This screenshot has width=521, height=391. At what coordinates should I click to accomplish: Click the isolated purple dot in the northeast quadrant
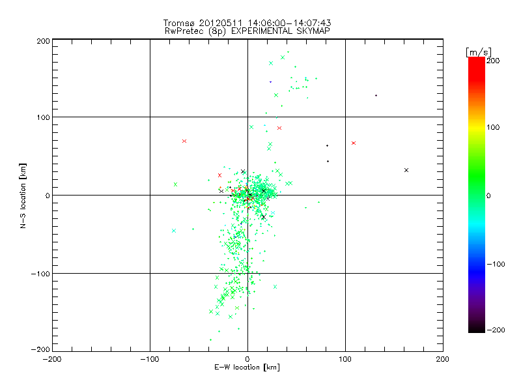376,95
